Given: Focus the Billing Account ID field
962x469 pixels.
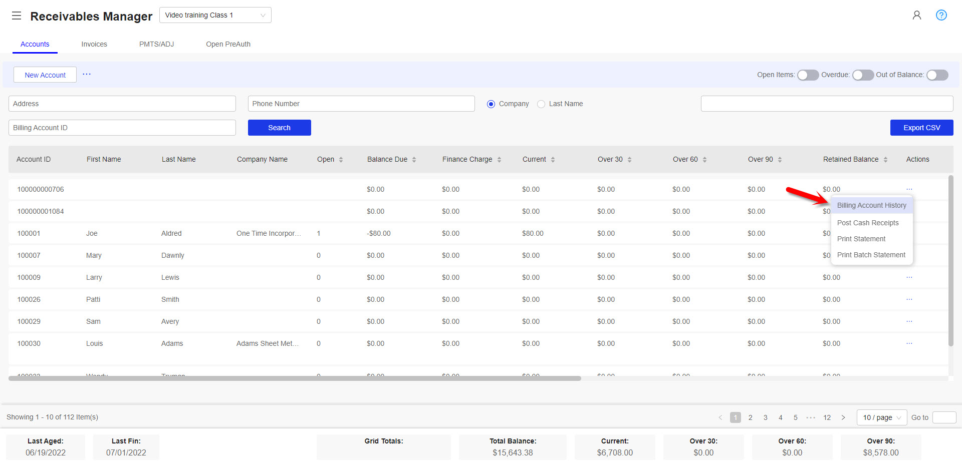Looking at the screenshot, I should coord(122,128).
